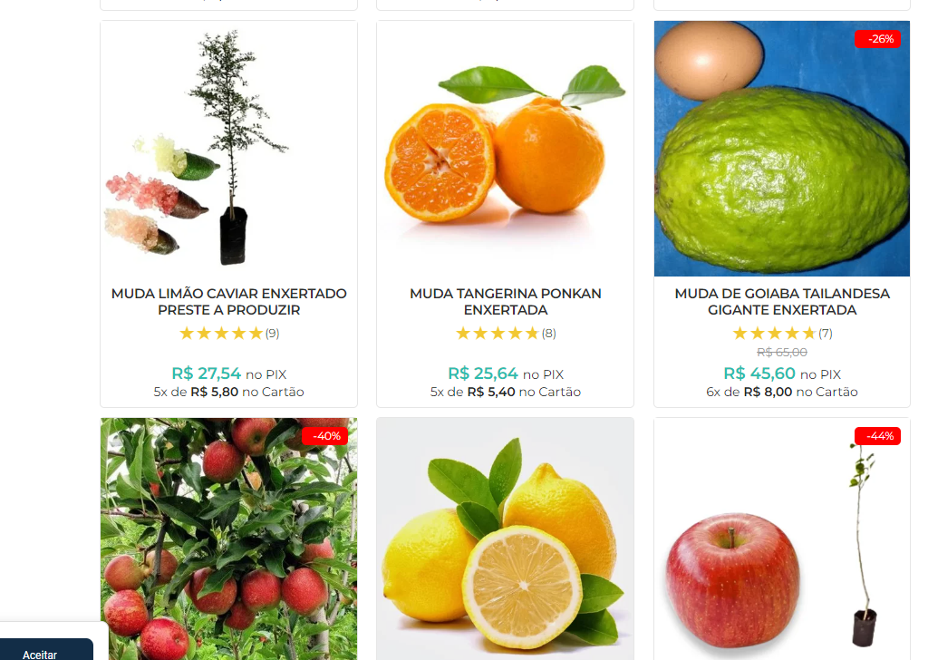This screenshot has height=660, width=928.
Task: Click the (9) review count
Action: [272, 334]
